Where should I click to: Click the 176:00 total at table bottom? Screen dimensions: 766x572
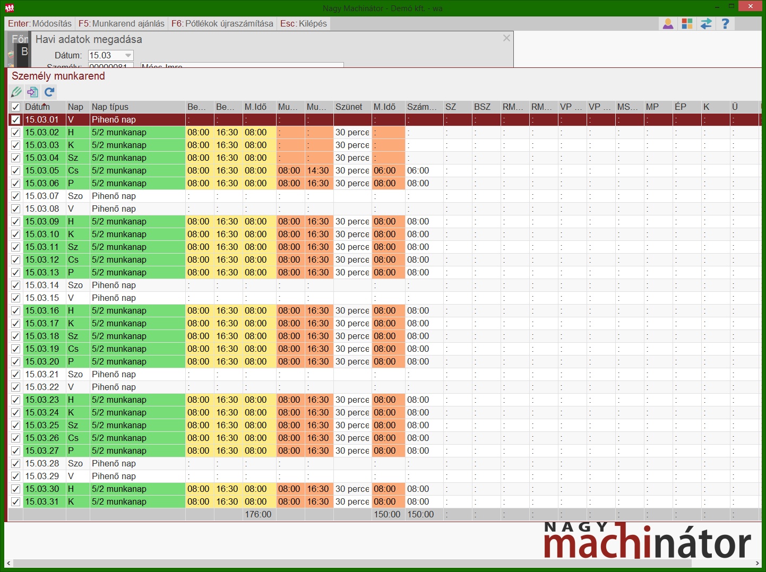tap(258, 514)
